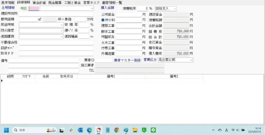Select the first row marker in family table
The height and width of the screenshot is (135, 265).
click(2, 81)
